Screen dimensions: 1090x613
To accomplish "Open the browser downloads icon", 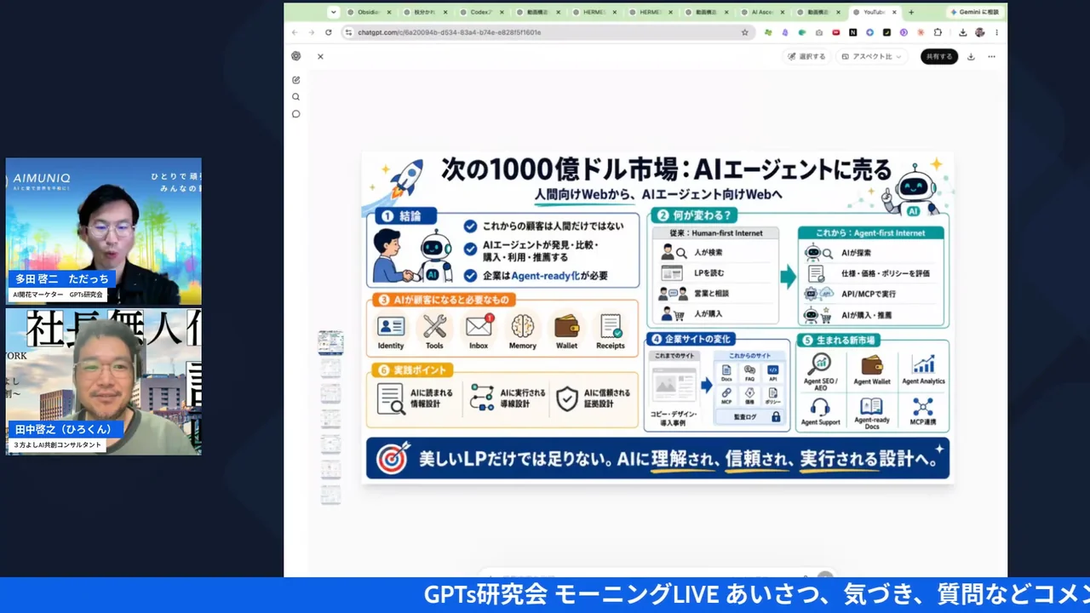I will pyautogui.click(x=962, y=32).
